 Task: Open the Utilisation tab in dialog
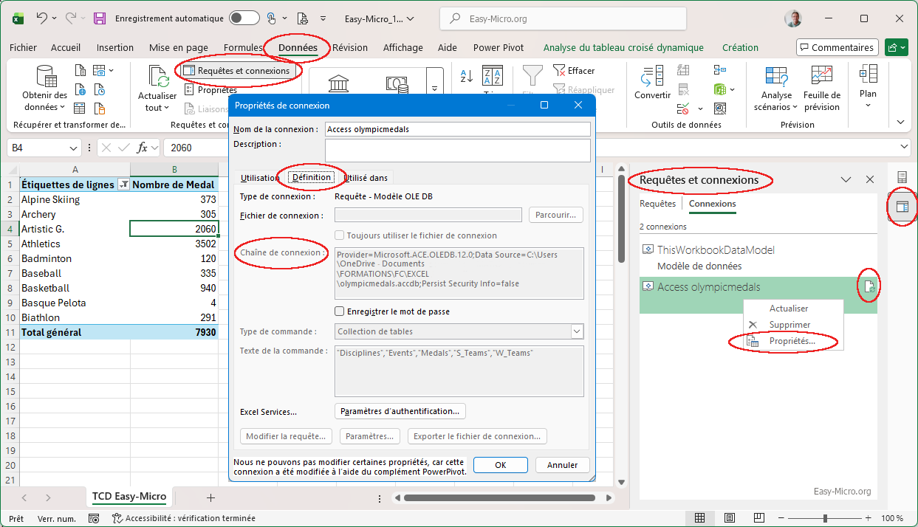pos(260,178)
